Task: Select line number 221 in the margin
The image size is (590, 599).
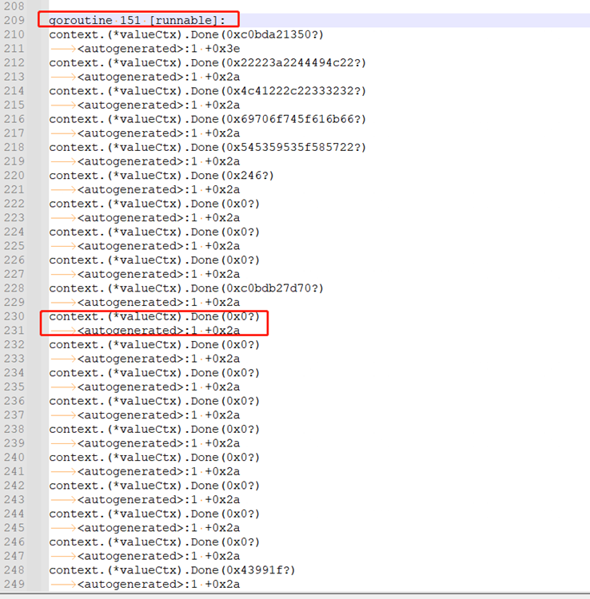Action: pos(14,190)
